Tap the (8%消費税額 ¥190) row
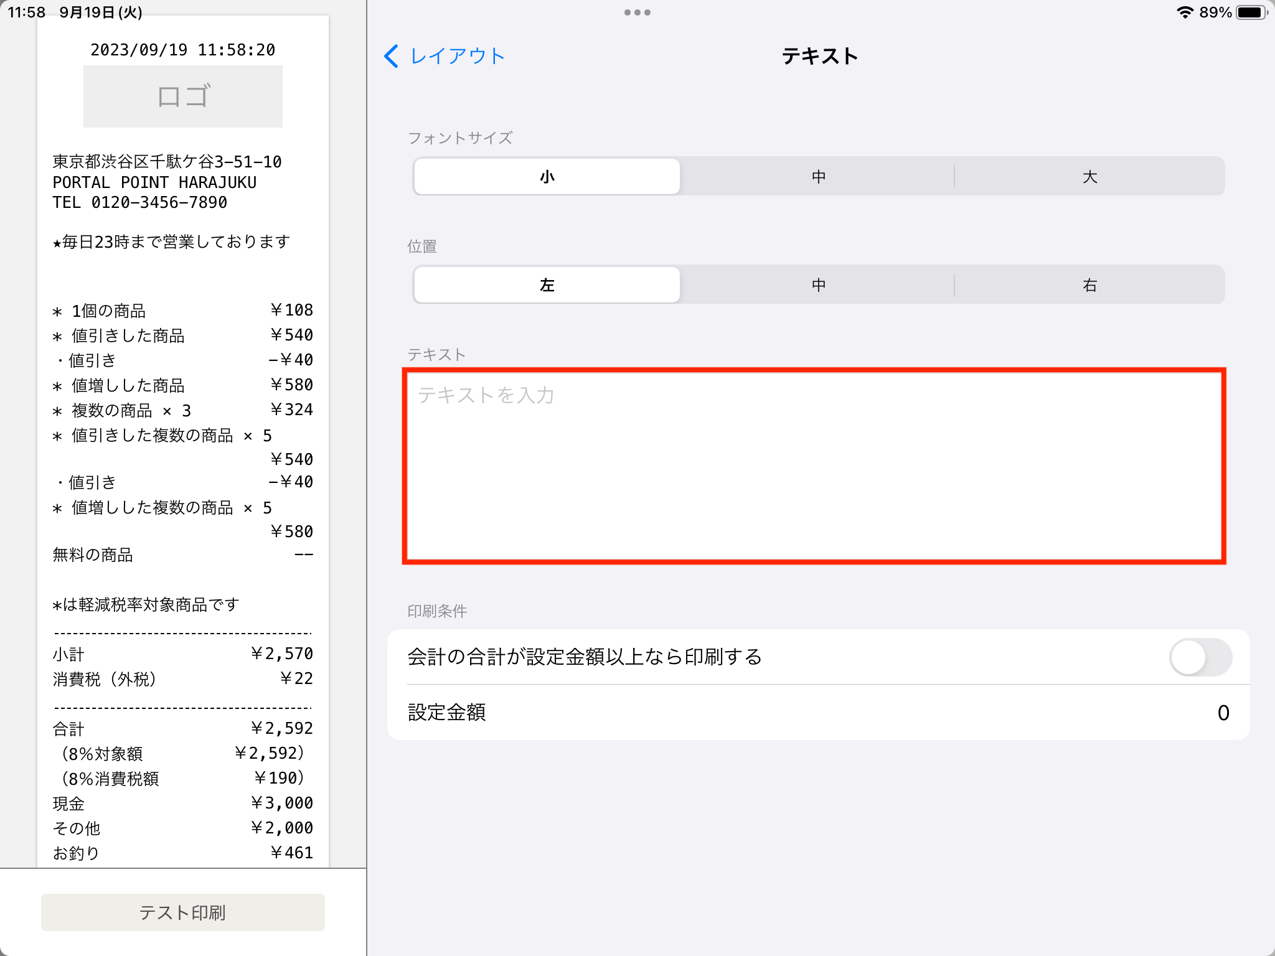This screenshot has height=956, width=1275. coord(183,778)
